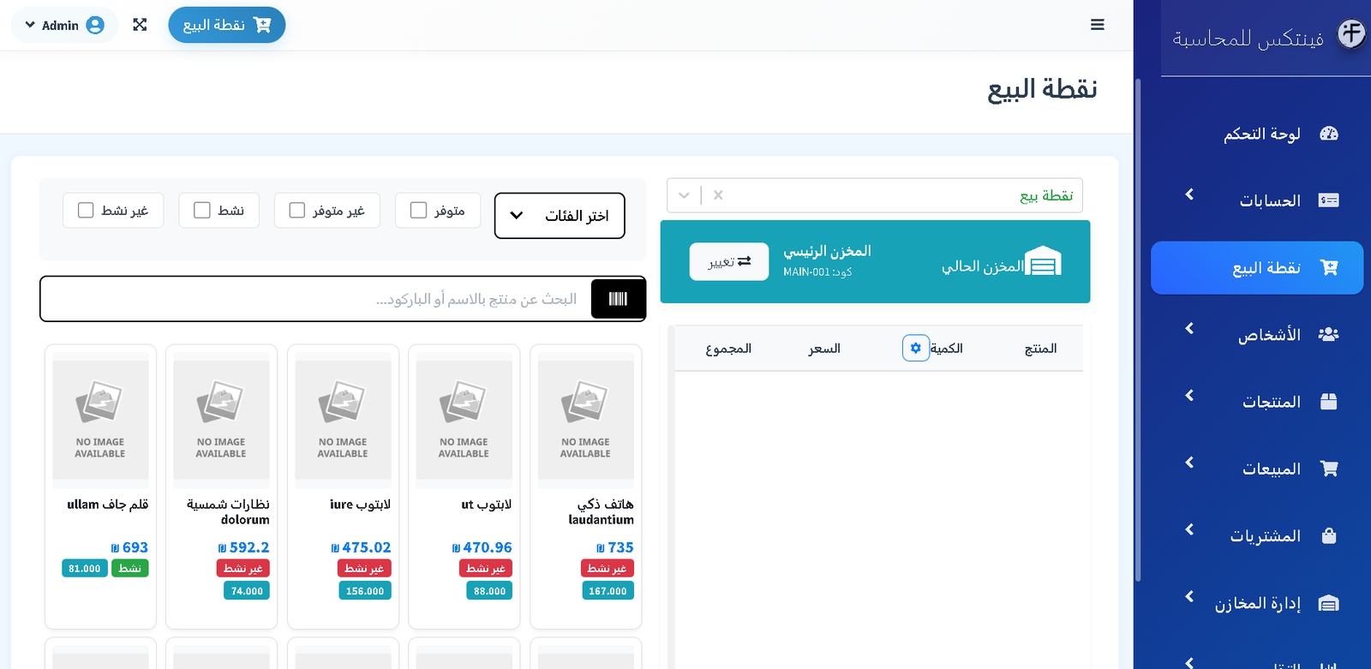Image resolution: width=1371 pixels, height=669 pixels.
Task: Enter fullscreen with the expand arrows icon
Action: coord(140,25)
